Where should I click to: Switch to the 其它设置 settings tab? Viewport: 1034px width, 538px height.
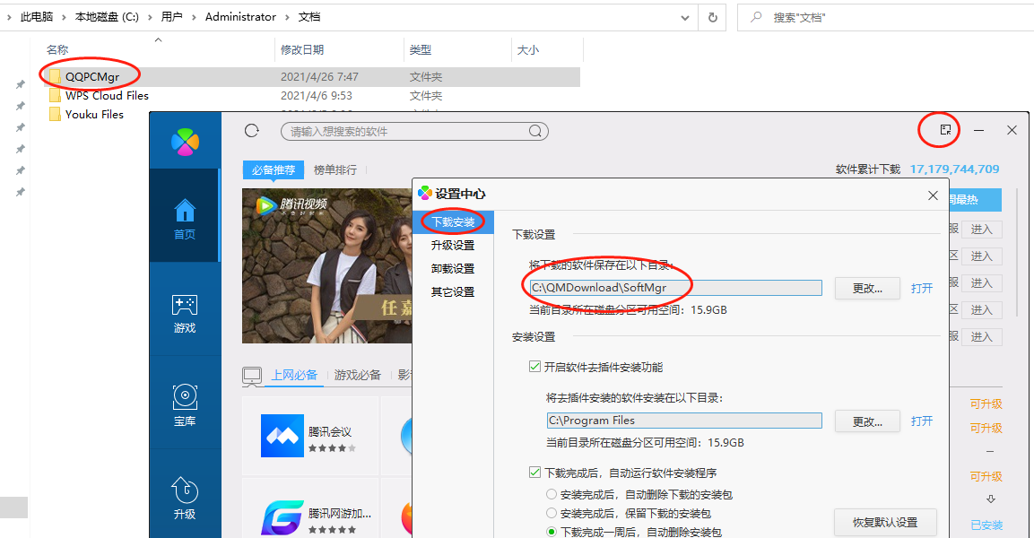click(453, 291)
